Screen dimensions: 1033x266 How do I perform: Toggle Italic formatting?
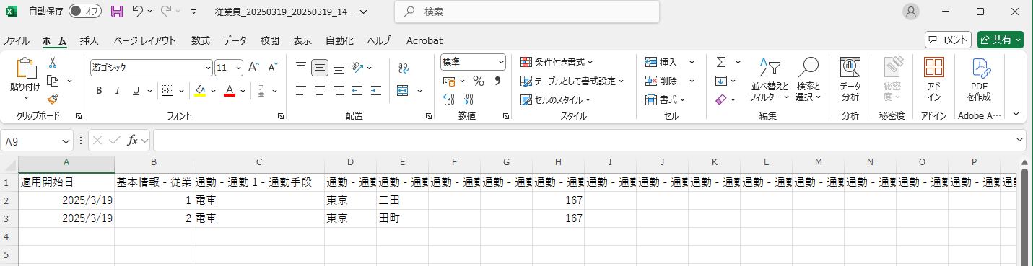pos(118,91)
